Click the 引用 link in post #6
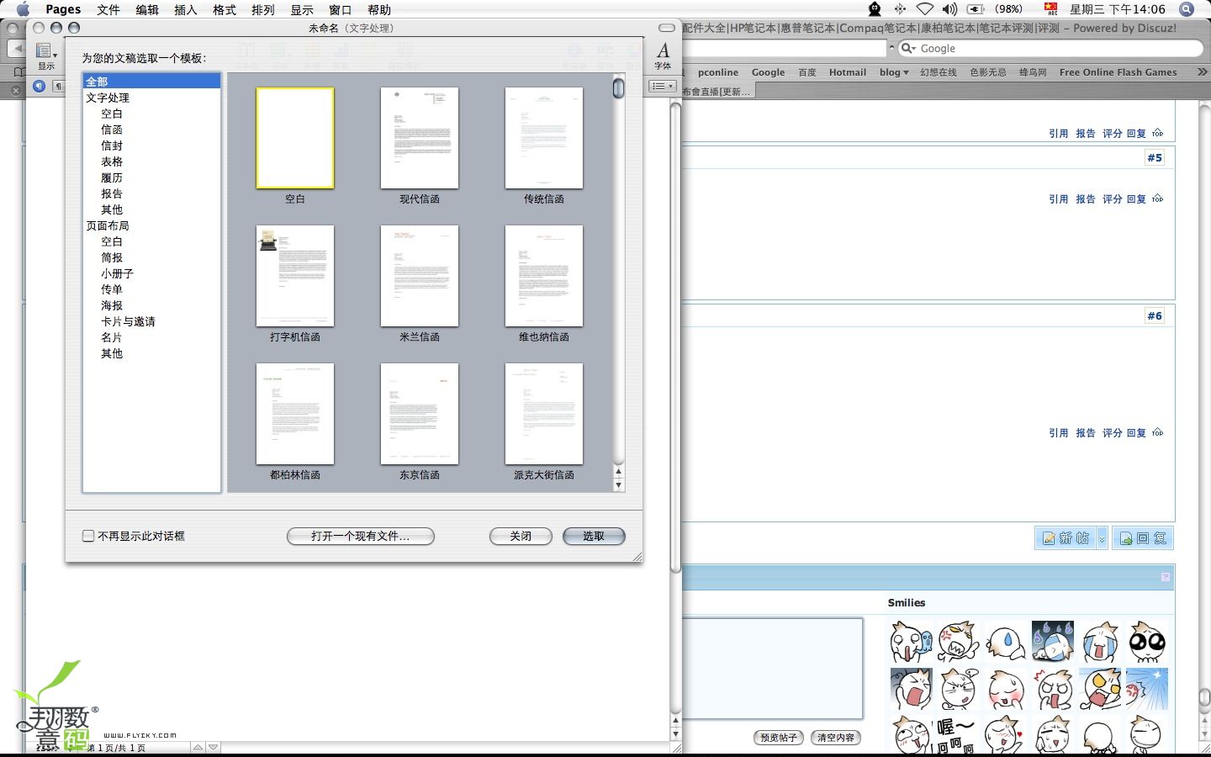 click(1058, 432)
